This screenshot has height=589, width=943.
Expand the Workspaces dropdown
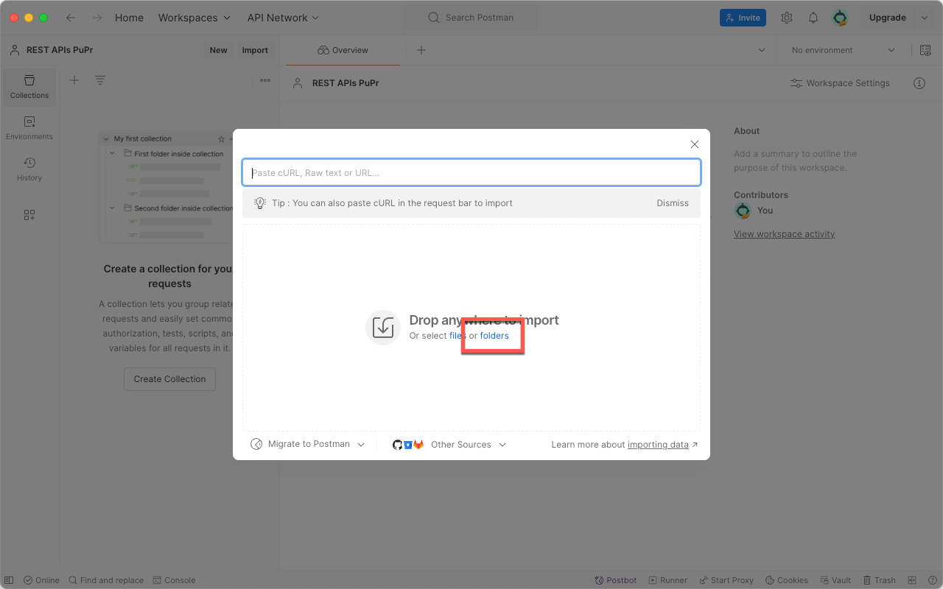pyautogui.click(x=194, y=18)
